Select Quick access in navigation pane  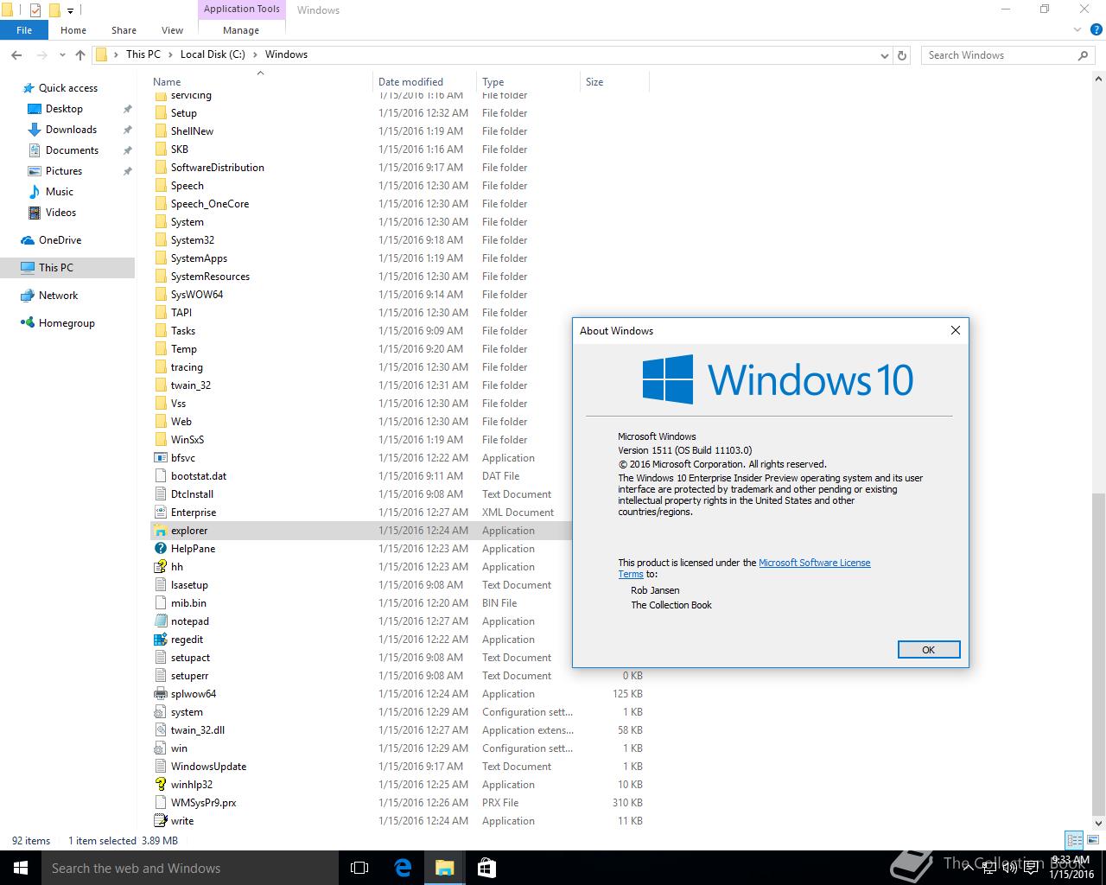67,88
